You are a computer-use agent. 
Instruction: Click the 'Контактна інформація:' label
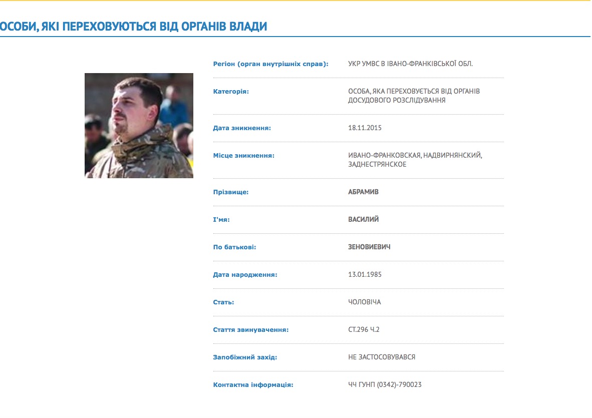click(x=253, y=385)
